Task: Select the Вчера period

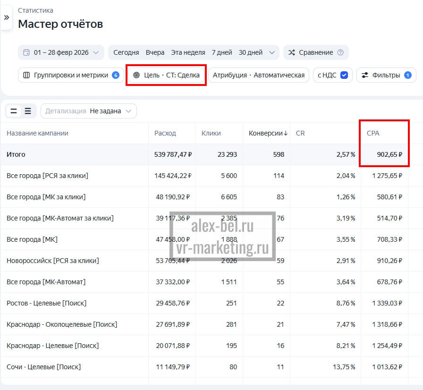Action: point(155,52)
